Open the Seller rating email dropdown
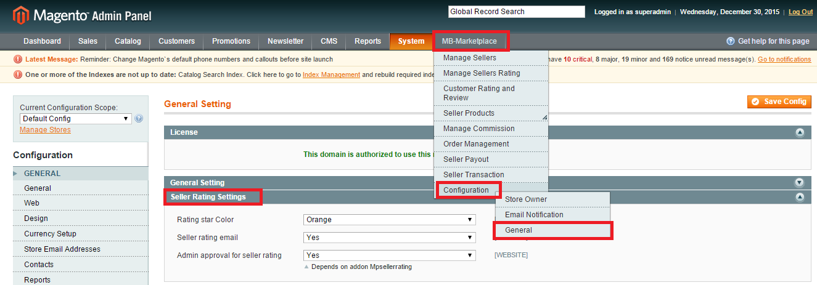The height and width of the screenshot is (285, 817). (x=389, y=238)
